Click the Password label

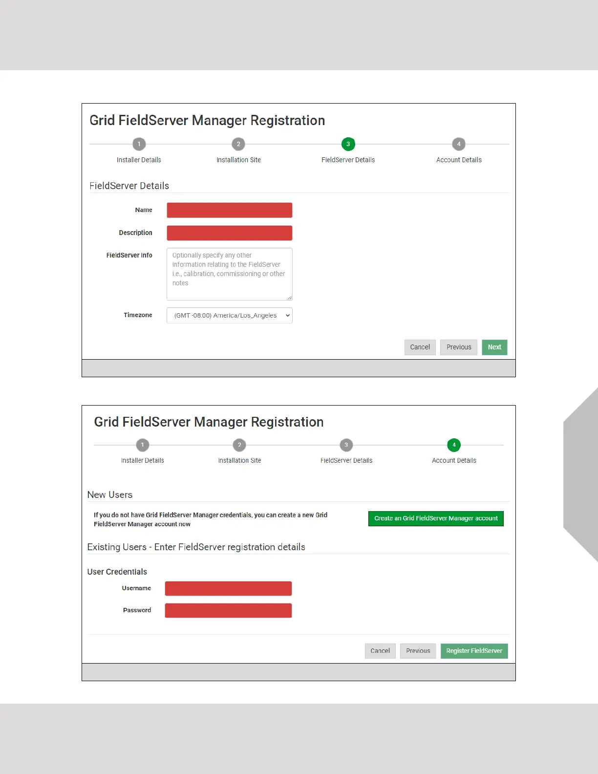click(137, 610)
